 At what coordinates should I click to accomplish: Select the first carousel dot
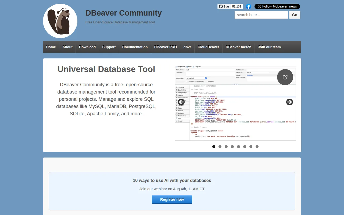(x=214, y=147)
